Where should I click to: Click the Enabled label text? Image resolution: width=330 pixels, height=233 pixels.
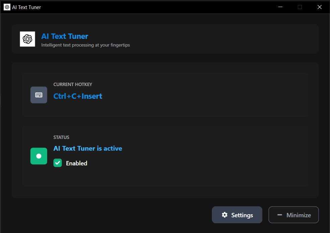[77, 163]
